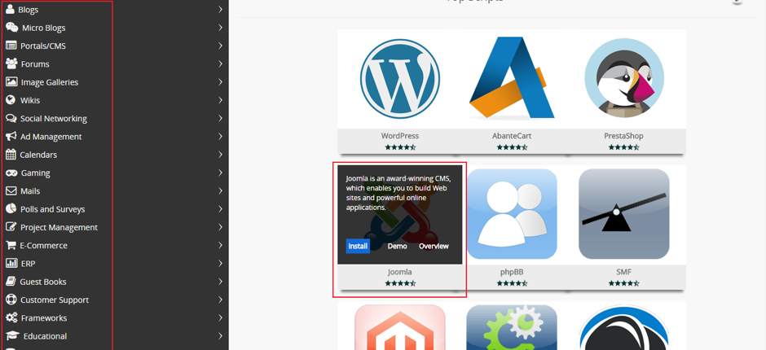Expand the Image Galleries chevron
Viewport: 766px width, 350px height.
click(x=220, y=81)
